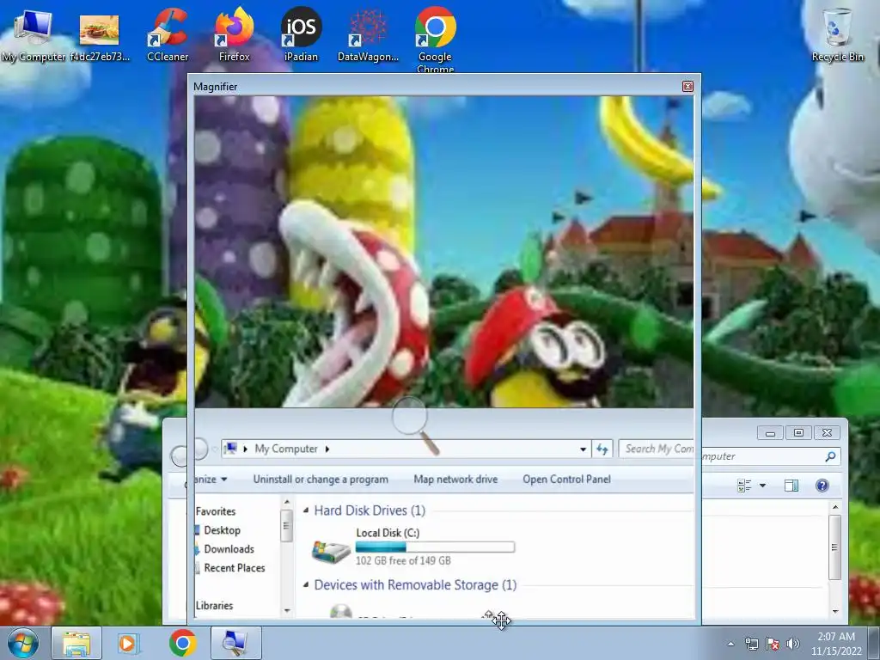Image resolution: width=880 pixels, height=660 pixels.
Task: Click the navigation pane scroll up arrow
Action: [x=287, y=502]
